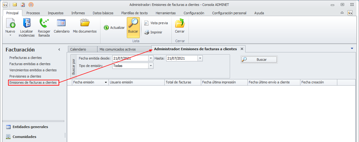Sort by Fecha creación column
This screenshot has height=142, width=359.
click(319, 82)
